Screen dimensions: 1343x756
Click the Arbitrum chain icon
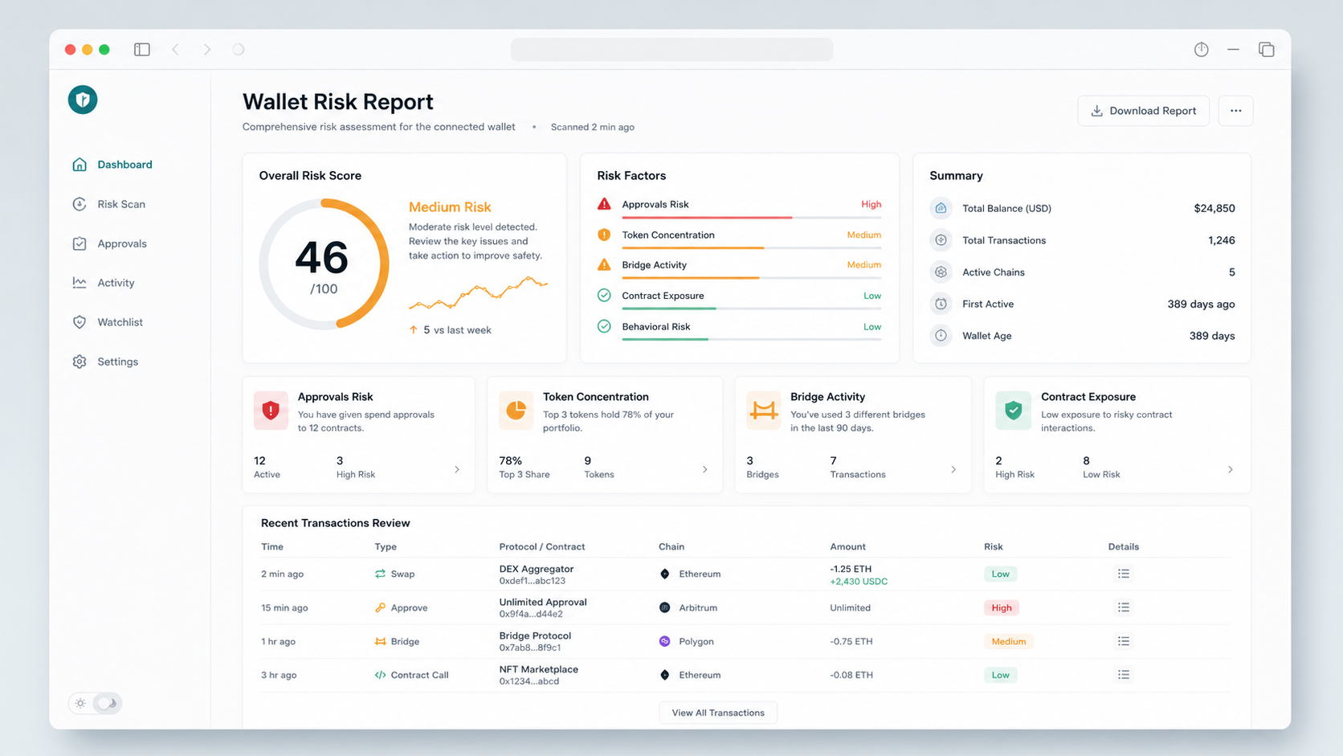(x=664, y=607)
